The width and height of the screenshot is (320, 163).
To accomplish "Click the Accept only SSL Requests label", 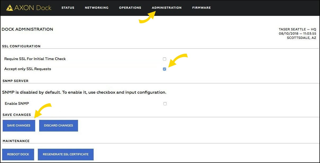I will 28,69.
